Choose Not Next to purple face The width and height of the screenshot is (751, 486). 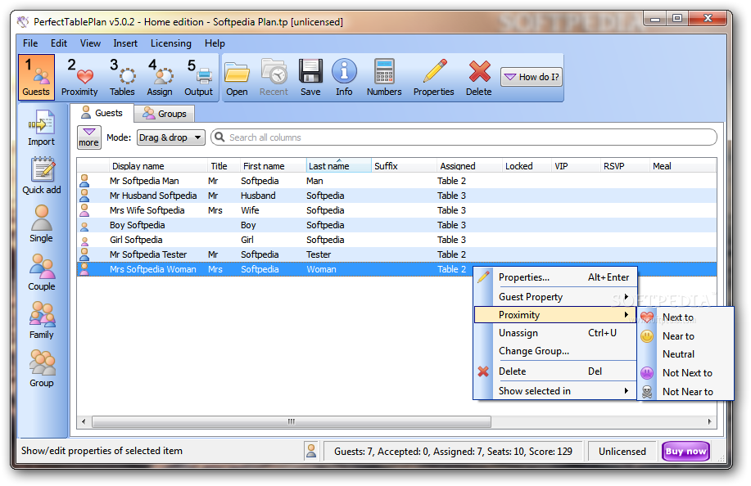point(687,372)
